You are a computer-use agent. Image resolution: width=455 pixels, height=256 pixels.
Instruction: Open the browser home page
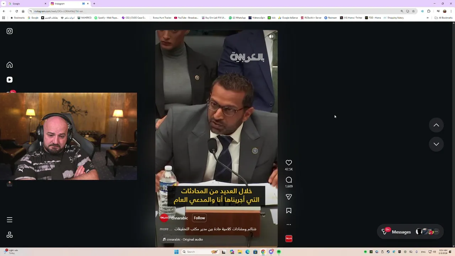click(x=23, y=11)
